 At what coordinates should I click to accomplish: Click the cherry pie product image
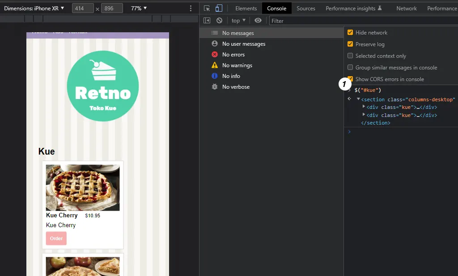[83, 188]
